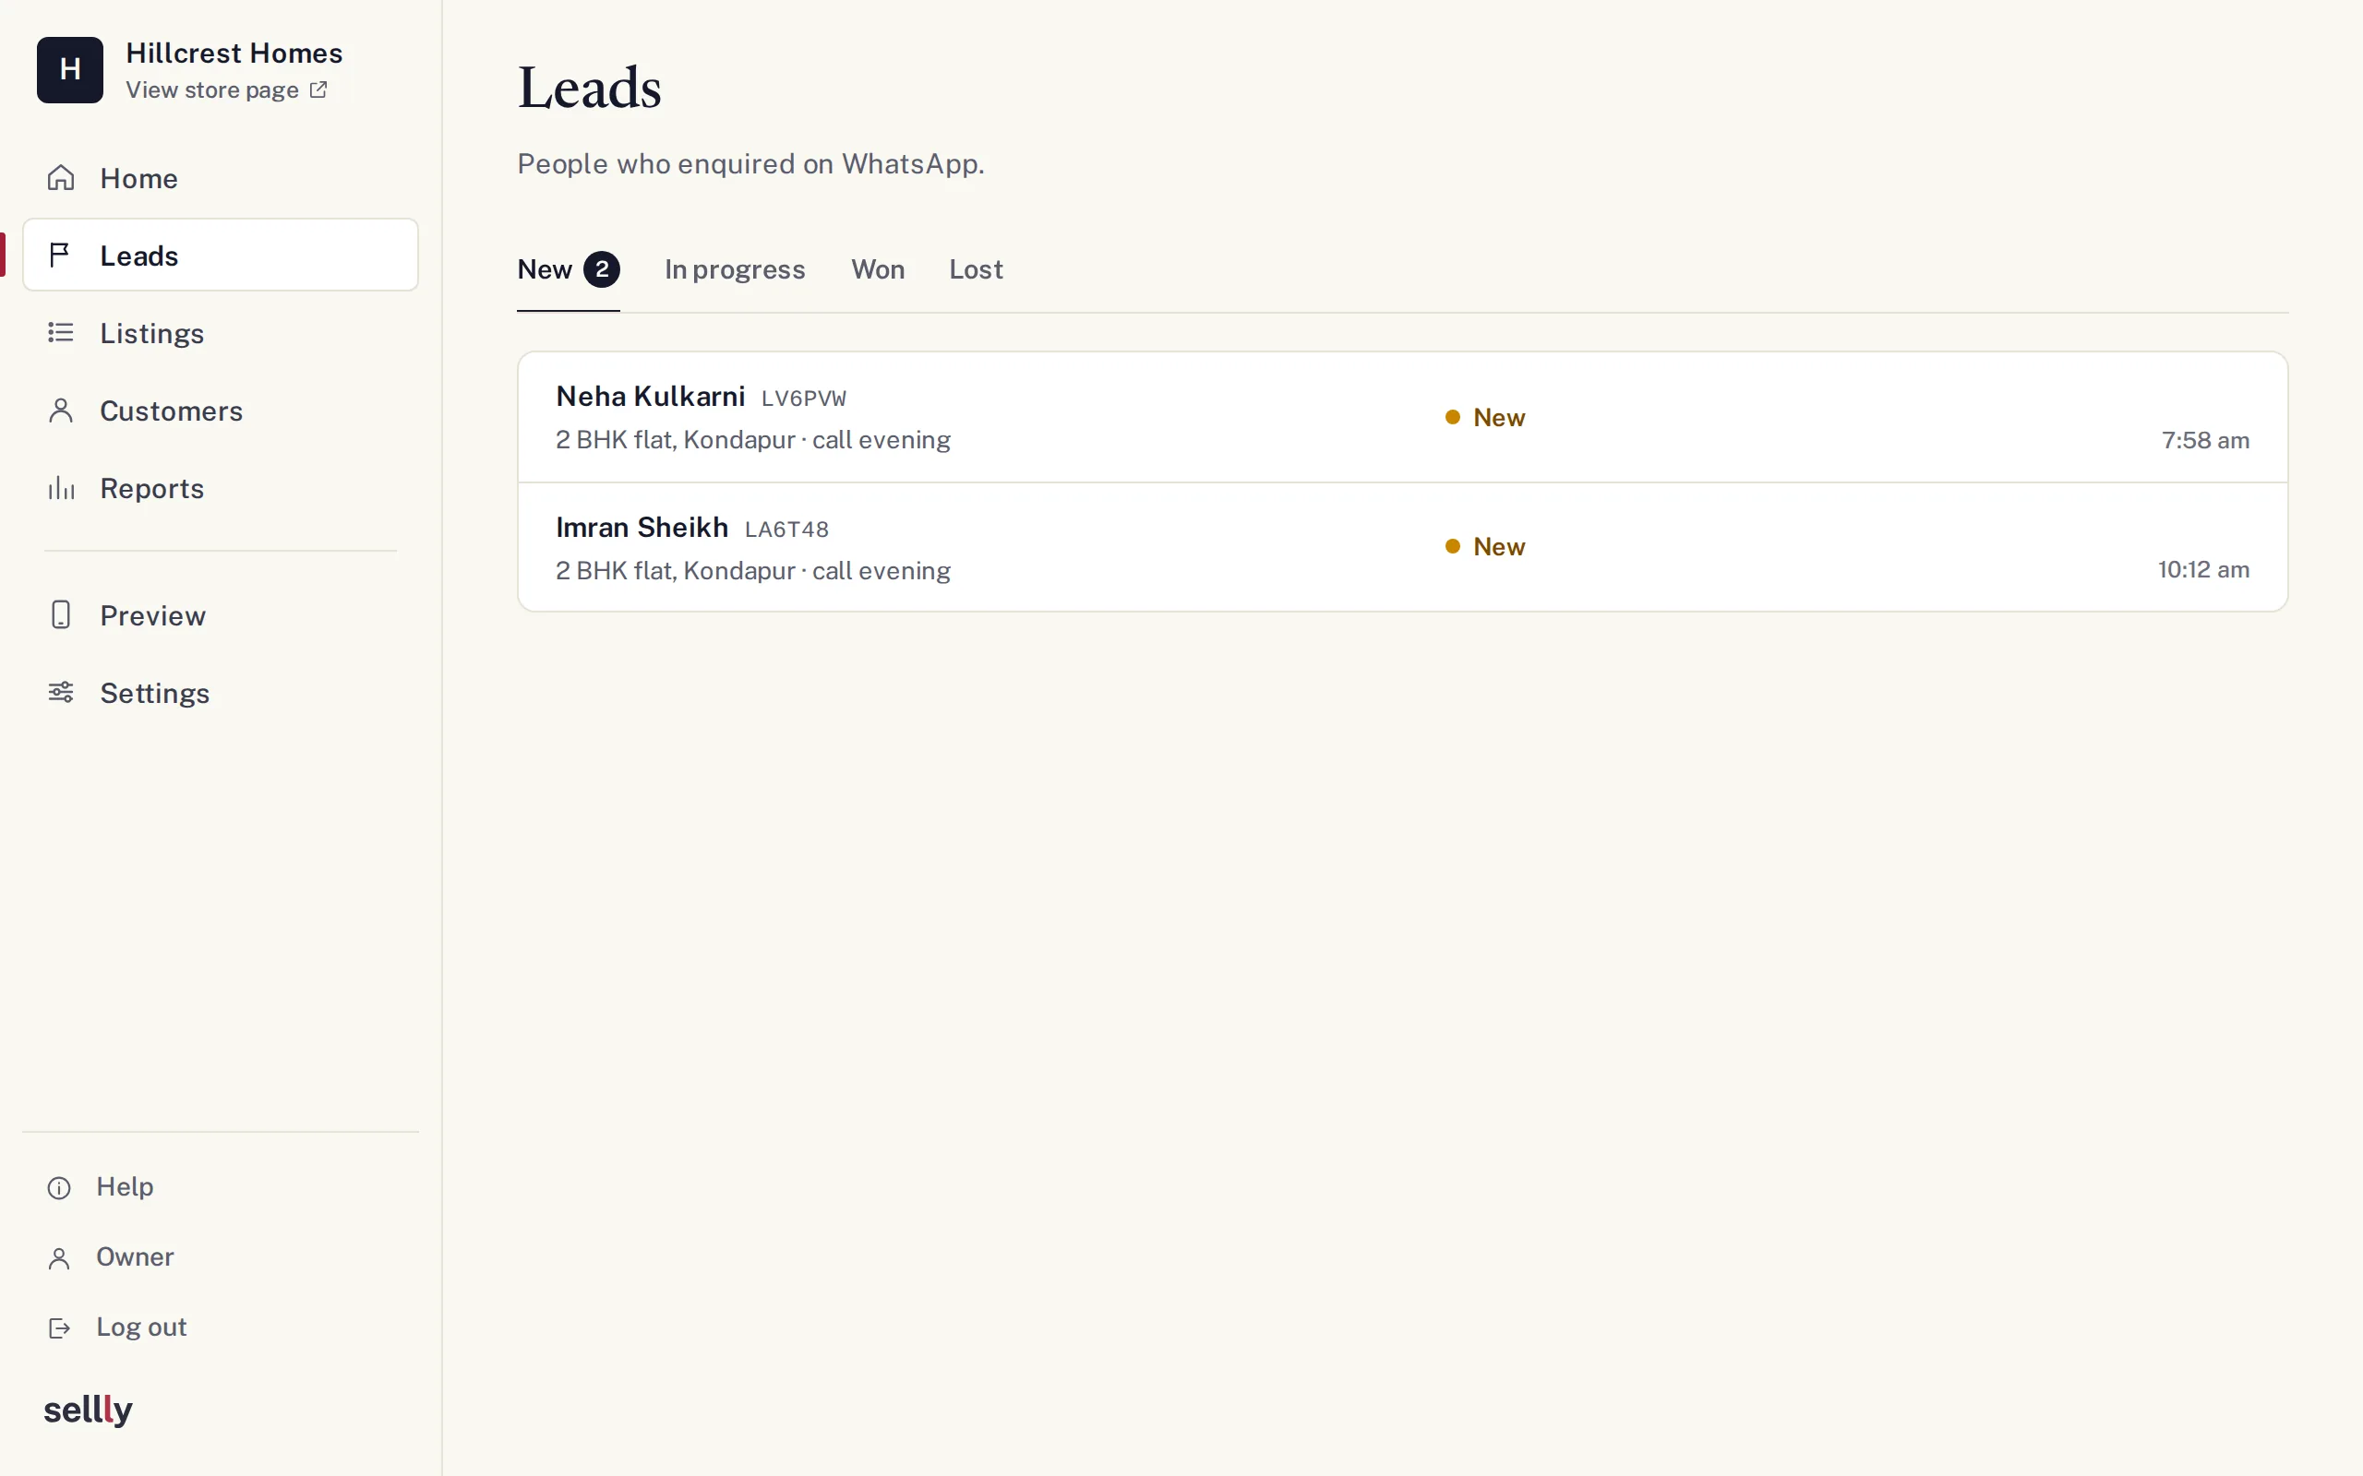Click the Hillcrest Homes H avatar
The height and width of the screenshot is (1476, 2363).
point(70,70)
